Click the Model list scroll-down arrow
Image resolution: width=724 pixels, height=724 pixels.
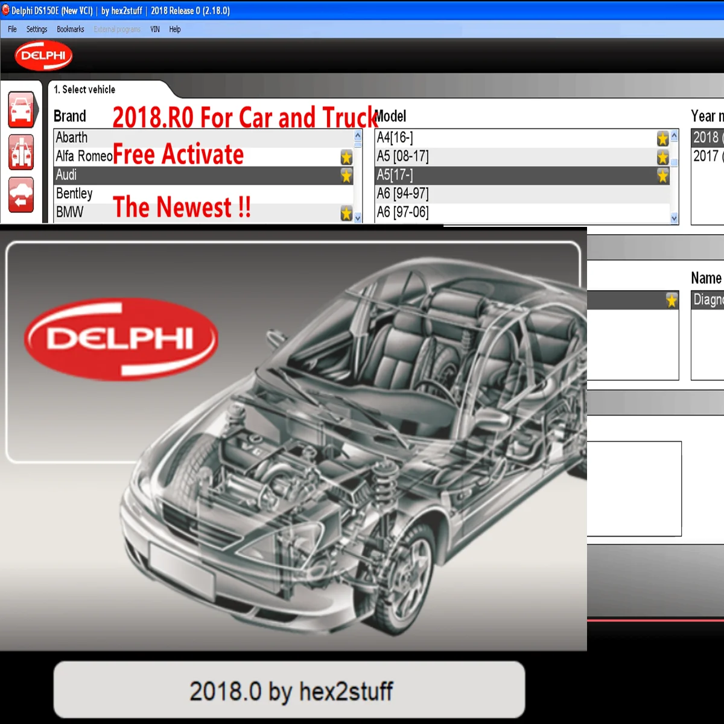[x=673, y=218]
